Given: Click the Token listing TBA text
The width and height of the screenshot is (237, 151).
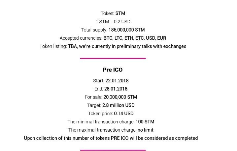Looking at the screenshot, I should (127, 46).
